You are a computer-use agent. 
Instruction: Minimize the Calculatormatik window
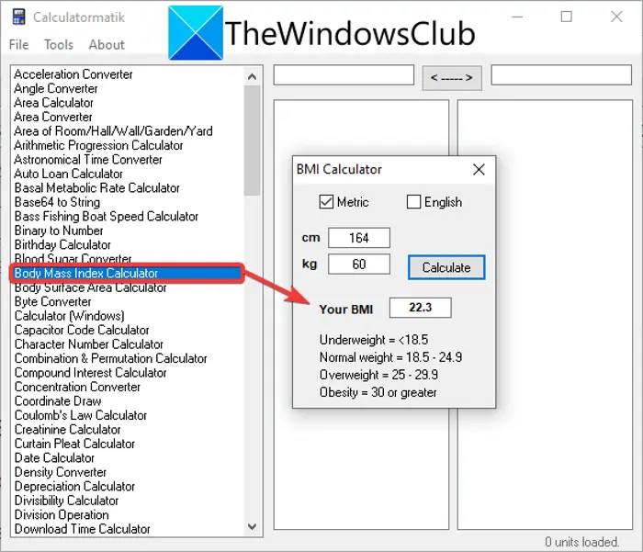[x=517, y=17]
